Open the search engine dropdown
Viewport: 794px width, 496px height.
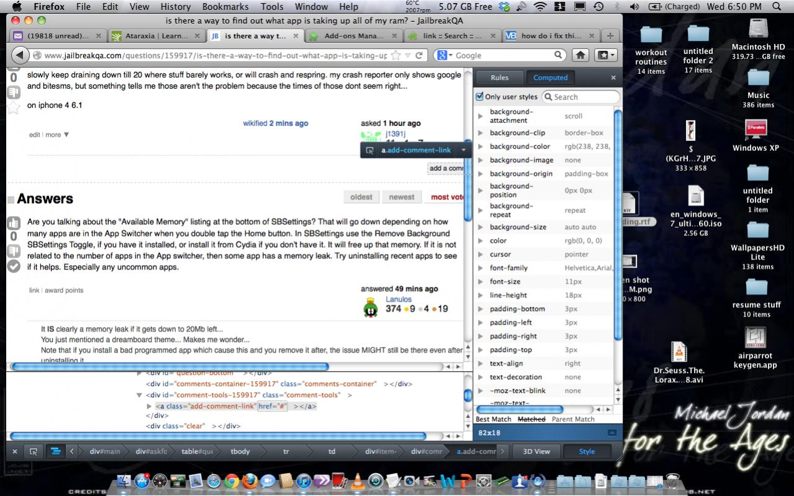tap(445, 55)
